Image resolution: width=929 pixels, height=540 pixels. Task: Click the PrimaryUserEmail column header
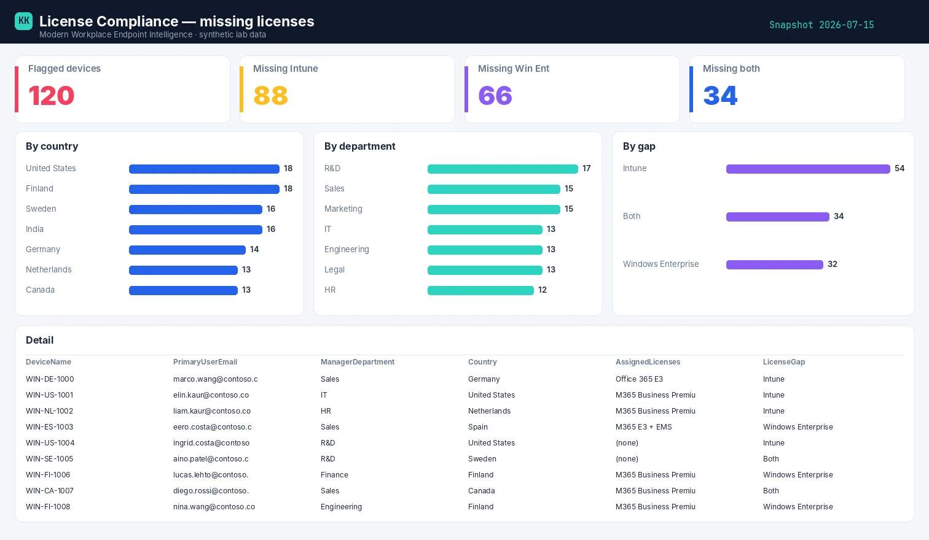pos(205,362)
